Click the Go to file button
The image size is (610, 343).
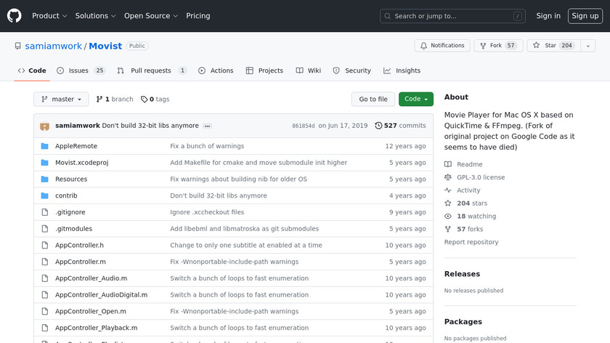pyautogui.click(x=373, y=99)
